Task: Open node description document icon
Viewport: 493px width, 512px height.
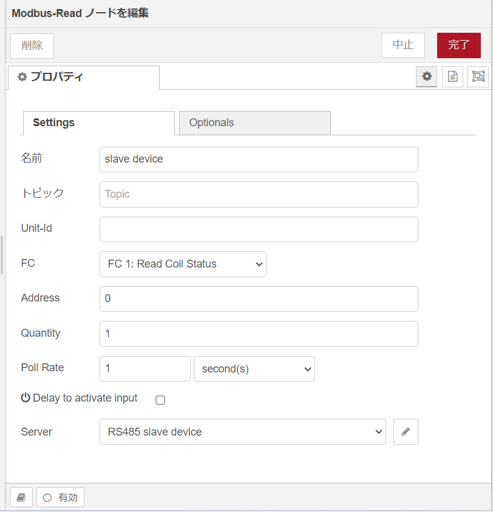Action: (452, 76)
